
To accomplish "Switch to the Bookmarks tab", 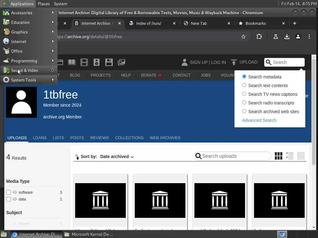I will point(256,23).
